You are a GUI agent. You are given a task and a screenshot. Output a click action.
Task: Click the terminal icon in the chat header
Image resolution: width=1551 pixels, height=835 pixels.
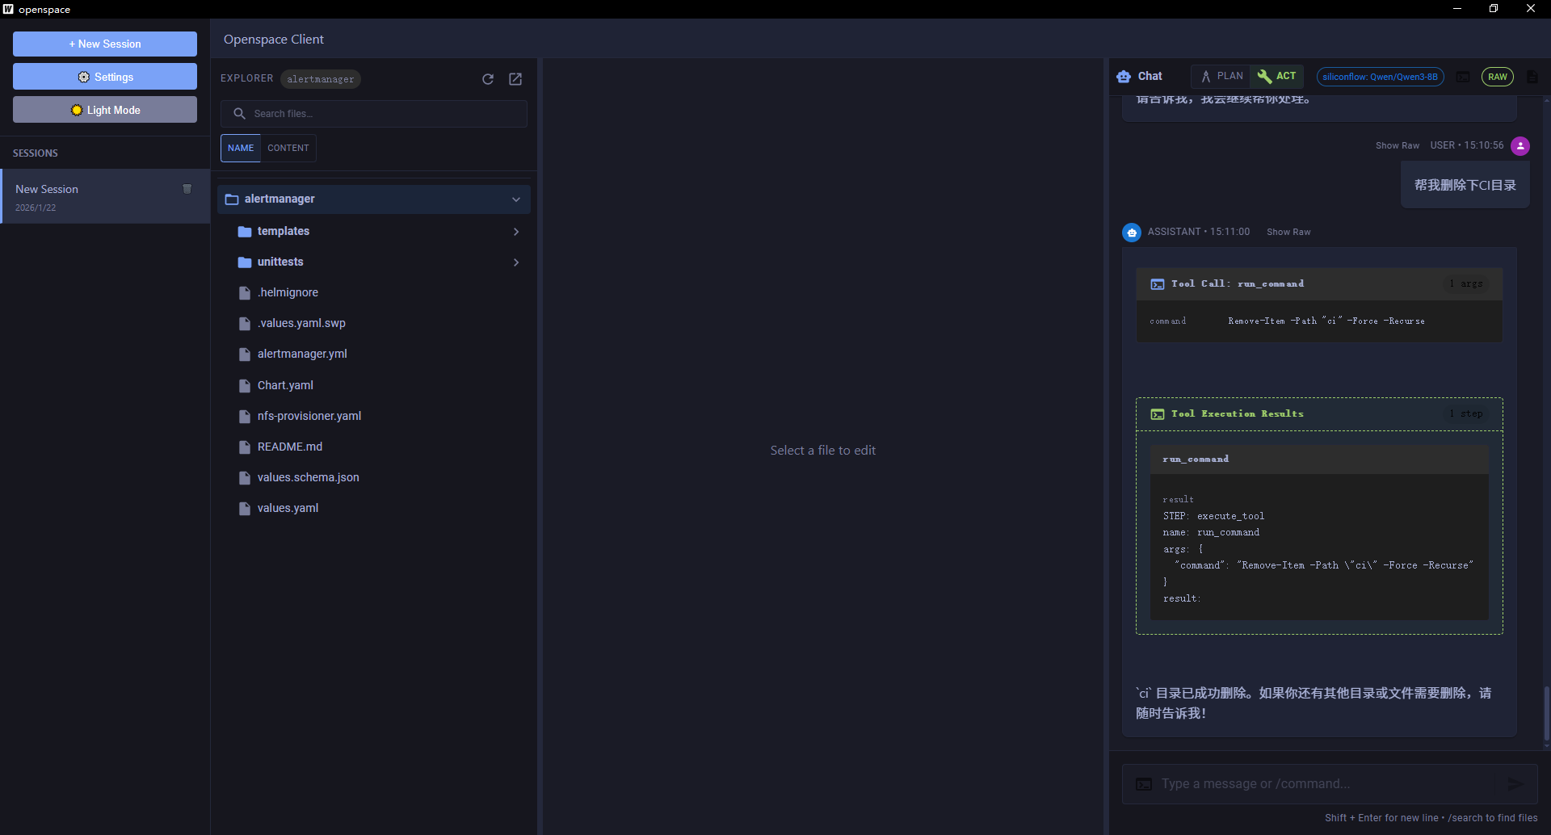click(1463, 77)
